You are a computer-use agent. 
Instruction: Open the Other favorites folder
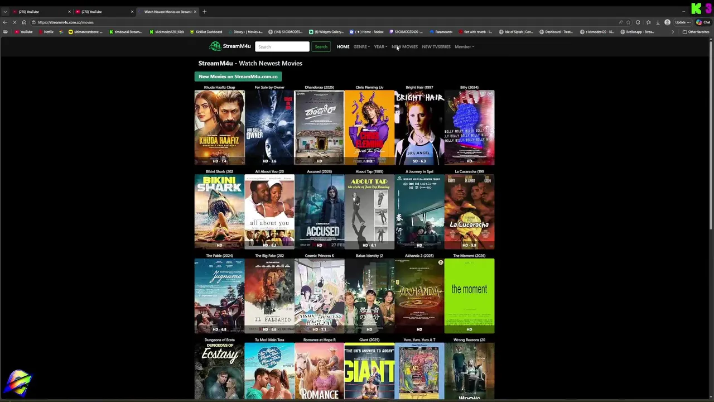click(x=696, y=32)
